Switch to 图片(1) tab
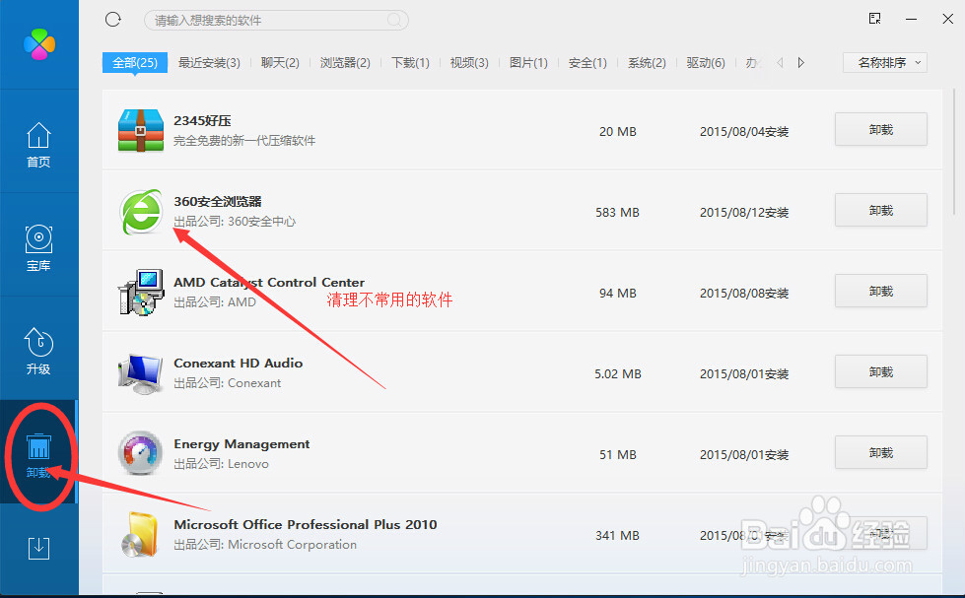 tap(528, 62)
